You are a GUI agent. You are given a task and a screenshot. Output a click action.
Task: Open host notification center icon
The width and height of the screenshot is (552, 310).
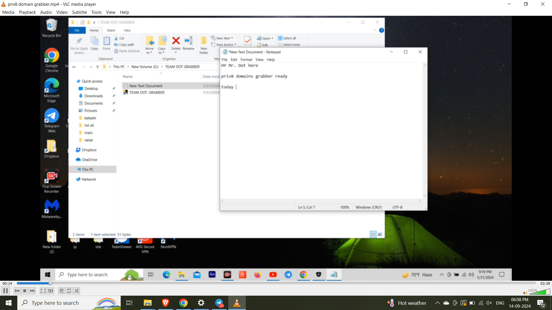pyautogui.click(x=541, y=303)
